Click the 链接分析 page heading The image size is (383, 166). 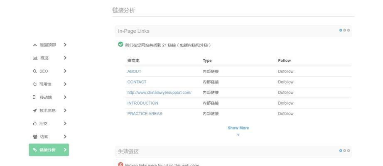(x=124, y=10)
